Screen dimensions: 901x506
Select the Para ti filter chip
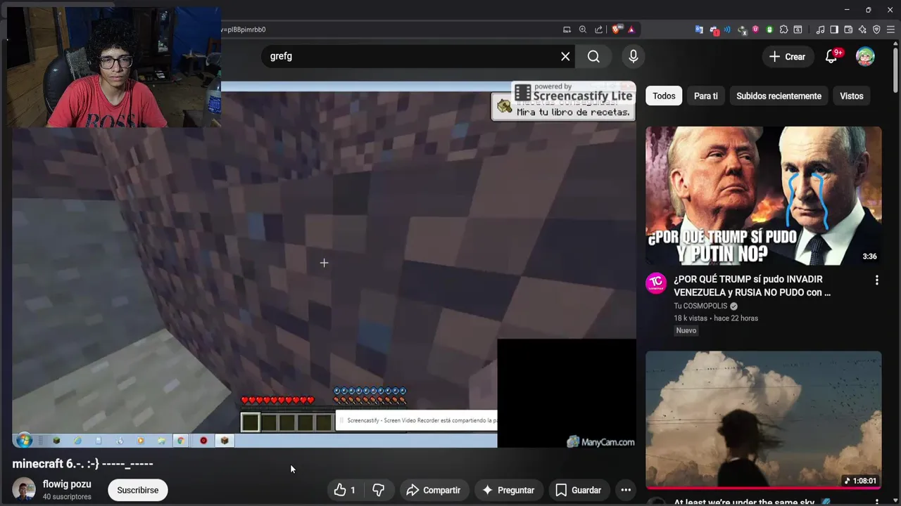coord(706,96)
